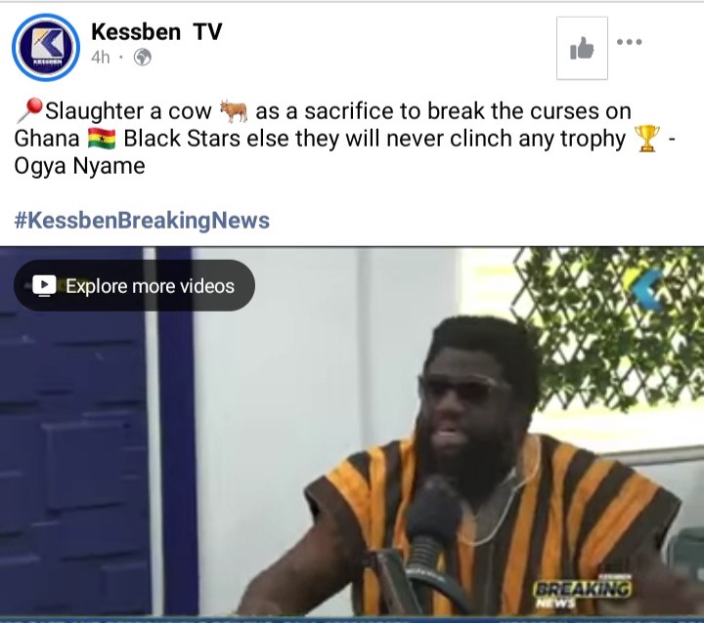Viewport: 704px width, 623px height.
Task: Click the video icon inside Explore more videos
Action: click(x=44, y=285)
